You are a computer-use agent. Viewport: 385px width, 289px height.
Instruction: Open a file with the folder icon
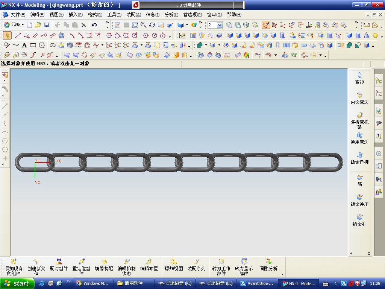point(38,25)
